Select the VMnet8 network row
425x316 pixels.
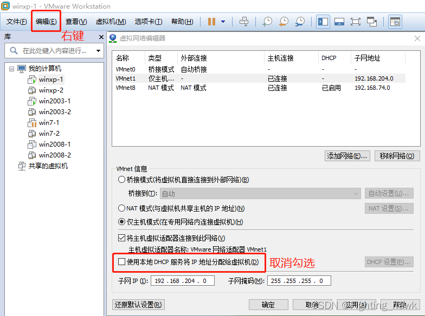coord(260,88)
